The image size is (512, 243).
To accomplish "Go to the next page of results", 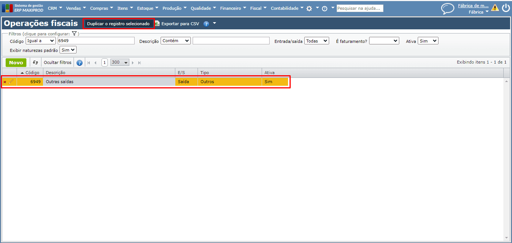I will coord(133,63).
